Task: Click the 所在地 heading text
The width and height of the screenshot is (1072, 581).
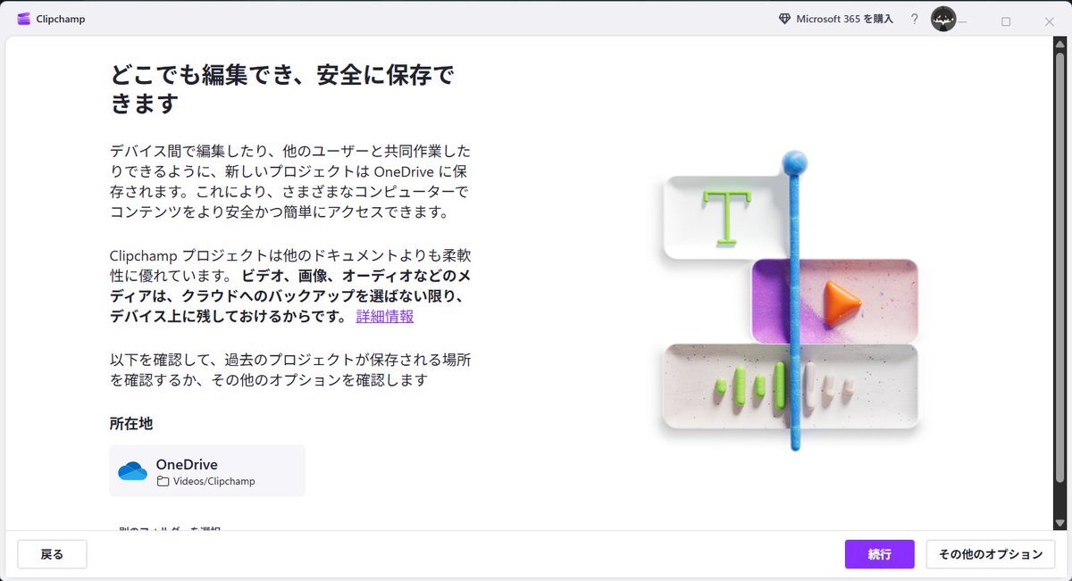Action: [x=131, y=424]
